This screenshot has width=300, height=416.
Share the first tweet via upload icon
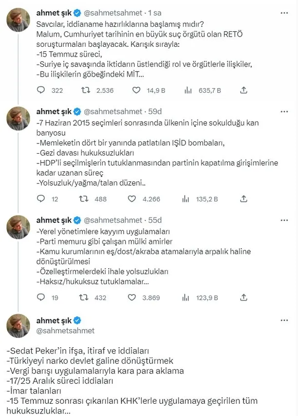pyautogui.click(x=243, y=90)
